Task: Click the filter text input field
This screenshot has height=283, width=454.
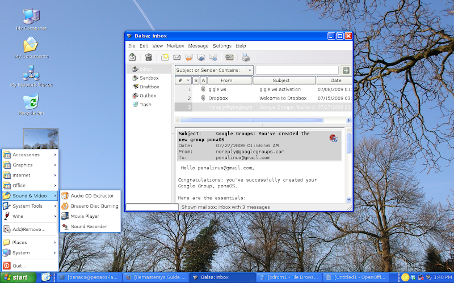Action: pyautogui.click(x=297, y=70)
